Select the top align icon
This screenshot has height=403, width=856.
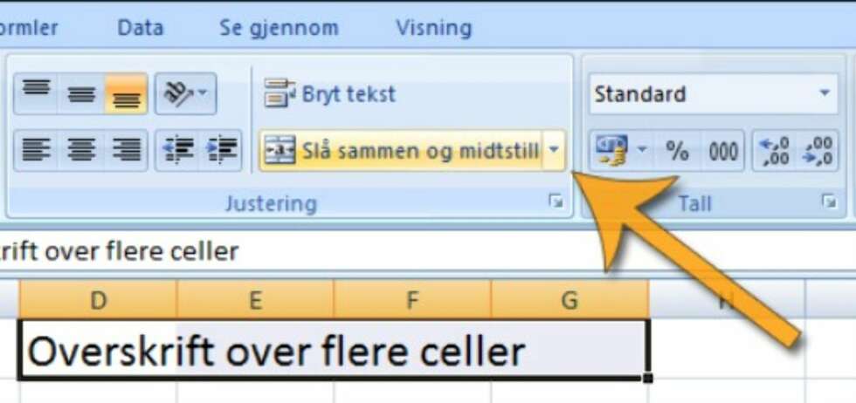point(36,93)
